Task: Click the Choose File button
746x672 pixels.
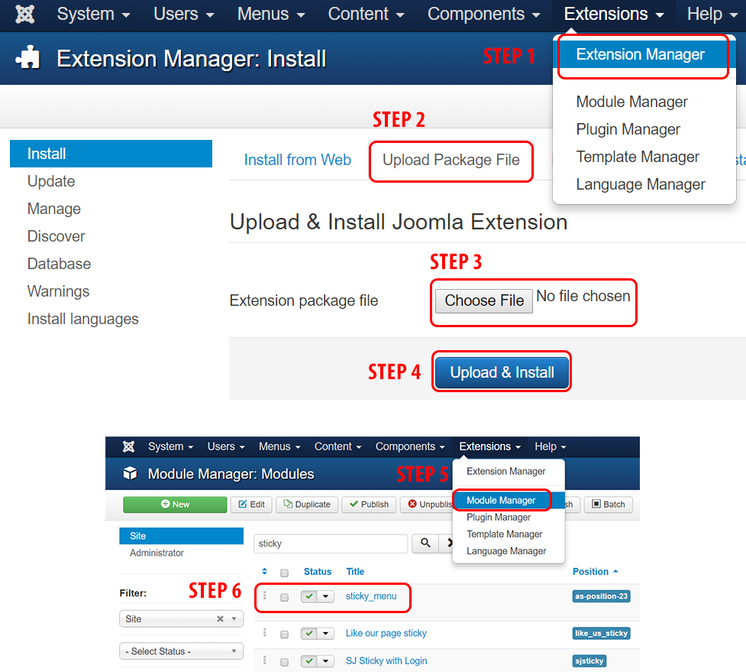Action: pyautogui.click(x=483, y=300)
